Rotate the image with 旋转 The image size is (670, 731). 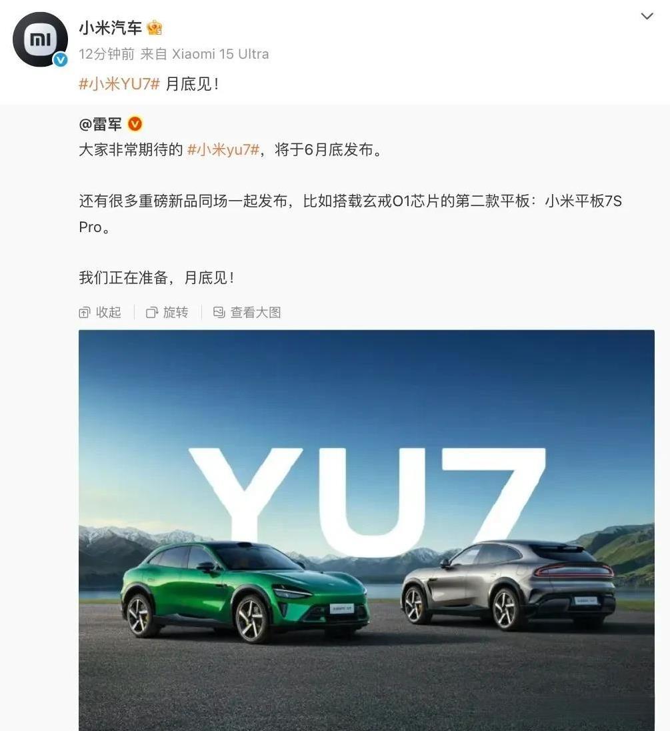[167, 312]
